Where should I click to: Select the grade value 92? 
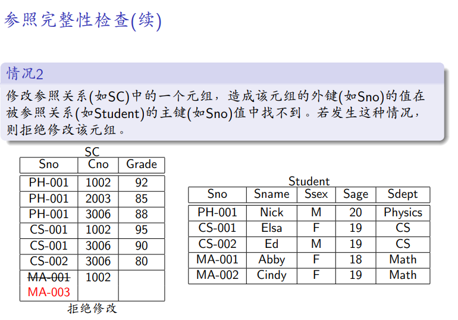142,183
